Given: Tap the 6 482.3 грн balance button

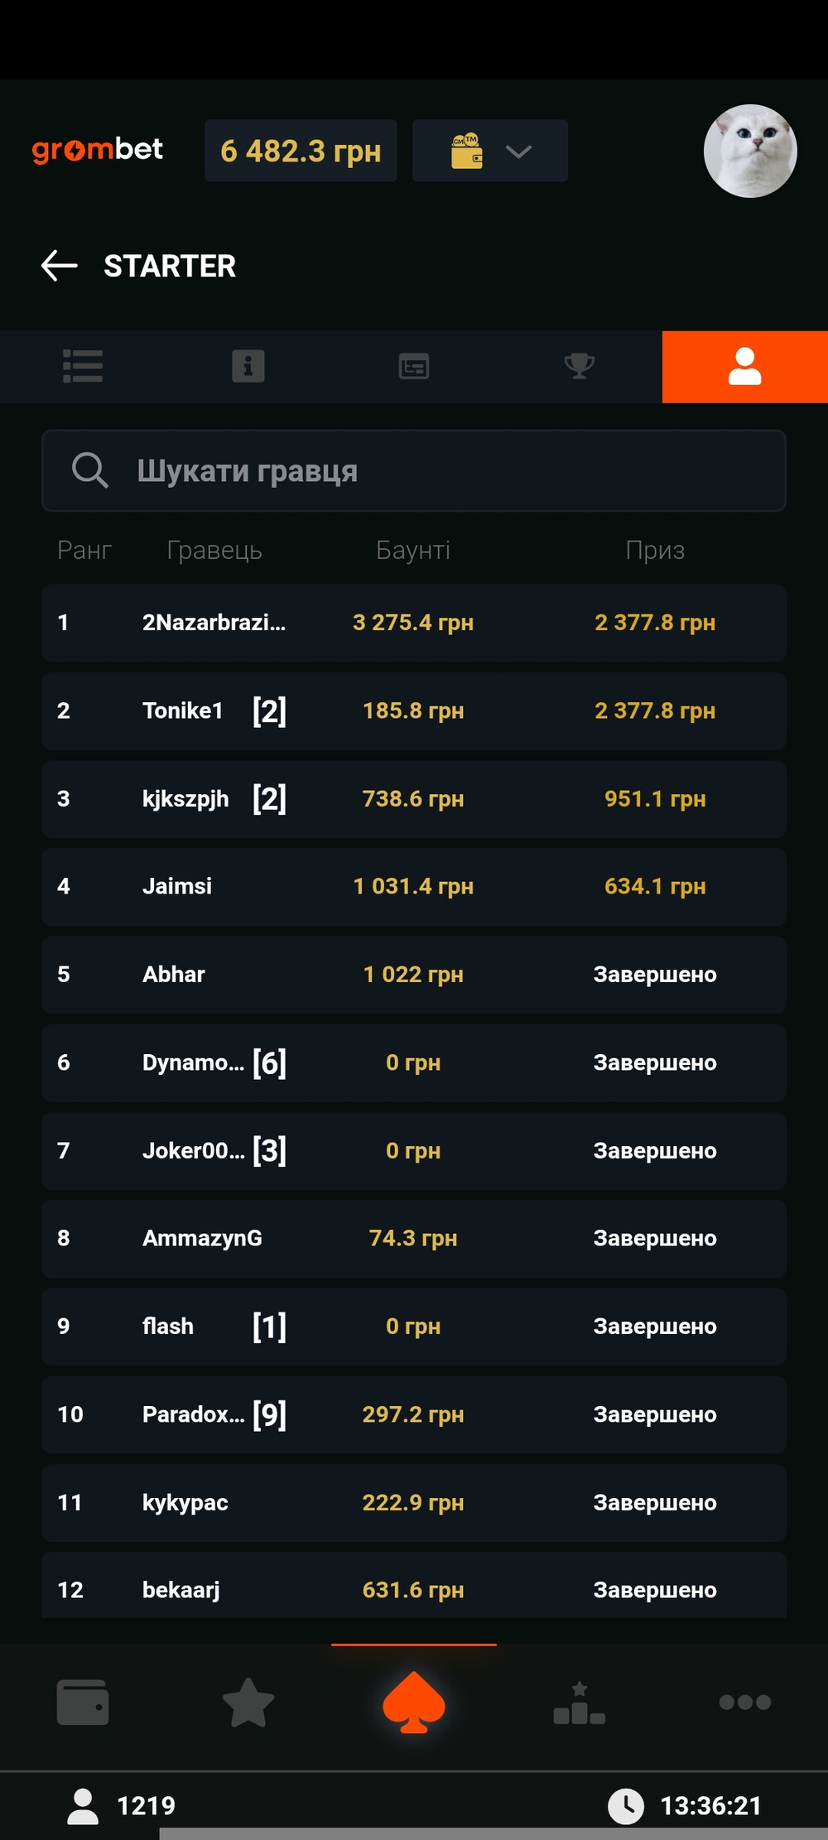Looking at the screenshot, I should point(301,151).
